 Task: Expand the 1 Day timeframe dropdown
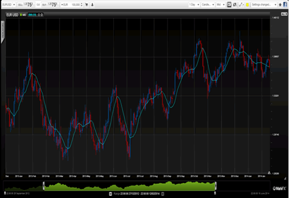coord(195,4)
